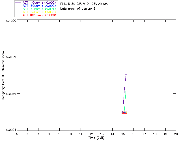Click the x-axis tick label 15
Screen dimensions: 181x145
123,134
